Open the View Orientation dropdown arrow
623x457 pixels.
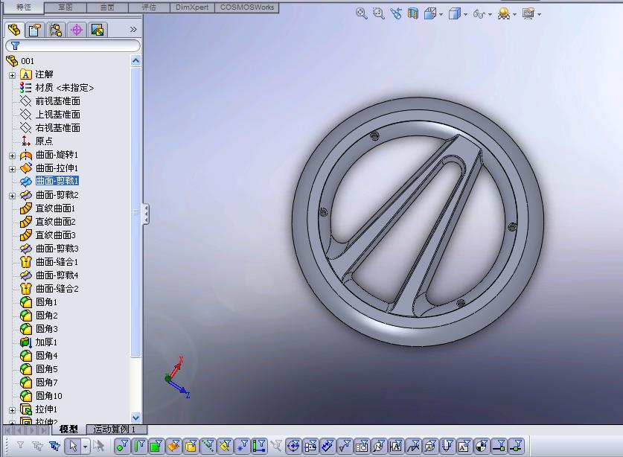[441, 15]
